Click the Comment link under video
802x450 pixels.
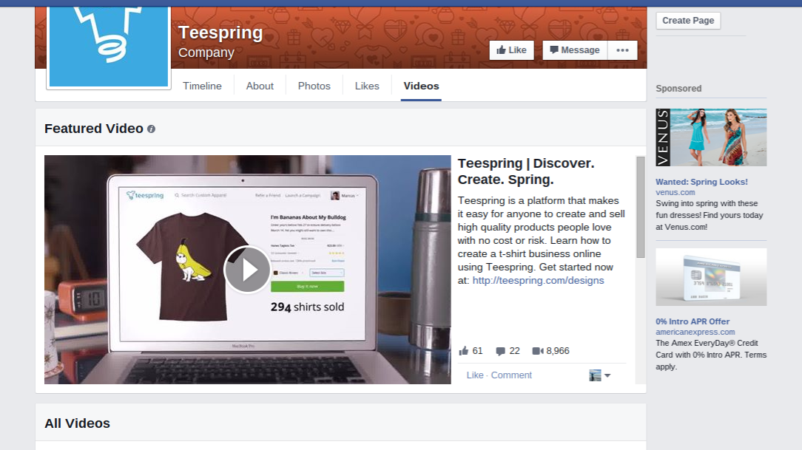(x=511, y=375)
